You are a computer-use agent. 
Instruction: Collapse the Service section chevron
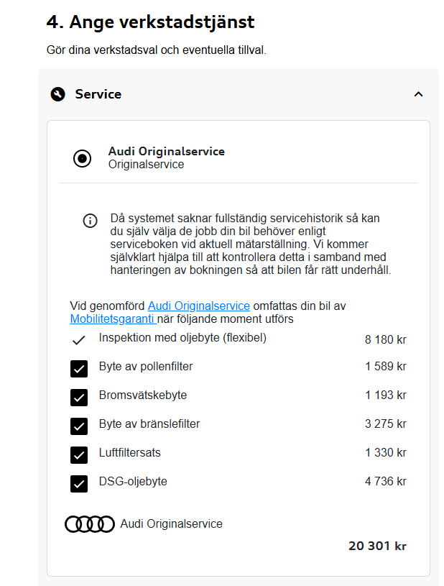tap(419, 94)
